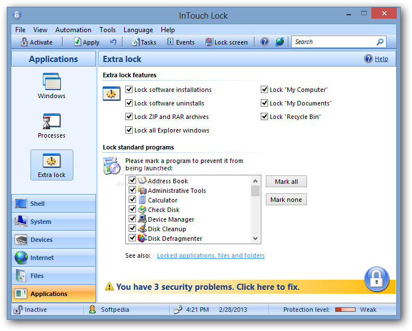Uncheck Address Book in programs list
The image size is (412, 331).
click(x=132, y=180)
